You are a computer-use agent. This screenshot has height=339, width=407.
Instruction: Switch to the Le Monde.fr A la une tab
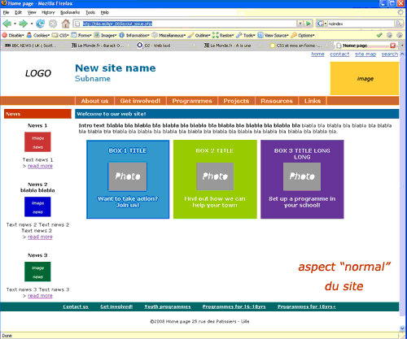[232, 46]
